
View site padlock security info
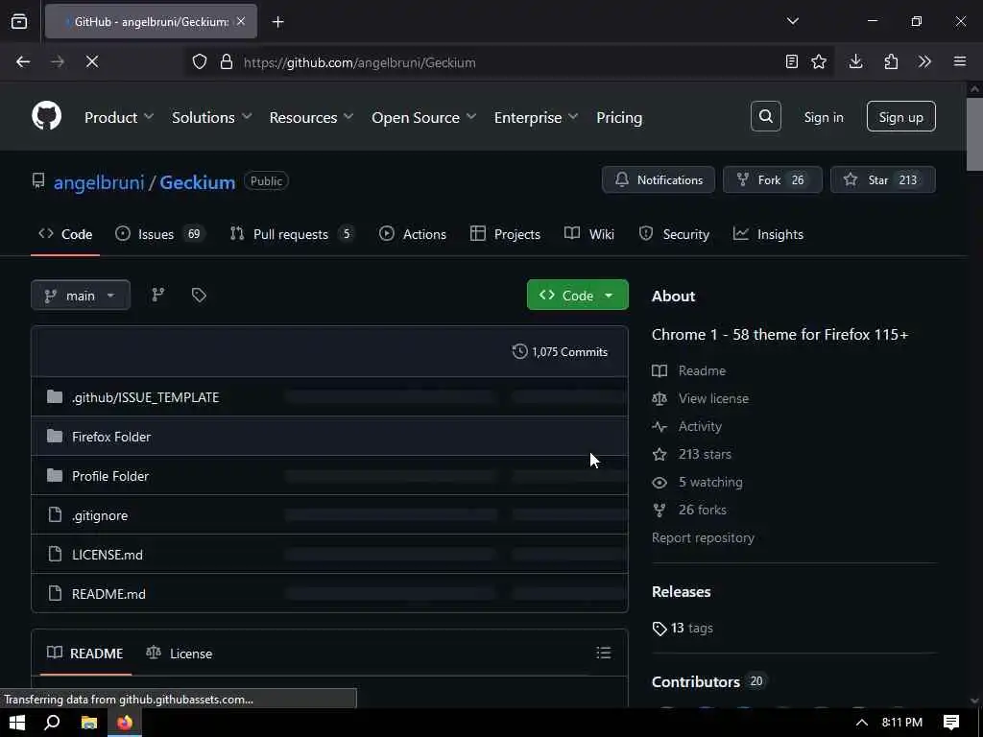coord(227,62)
